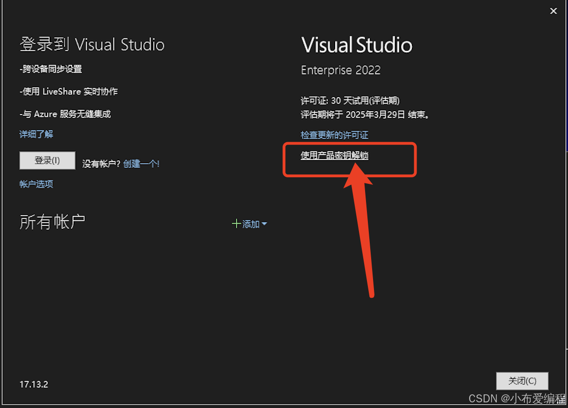
Task: Click the 所有帐户 heading
Action: click(x=52, y=222)
